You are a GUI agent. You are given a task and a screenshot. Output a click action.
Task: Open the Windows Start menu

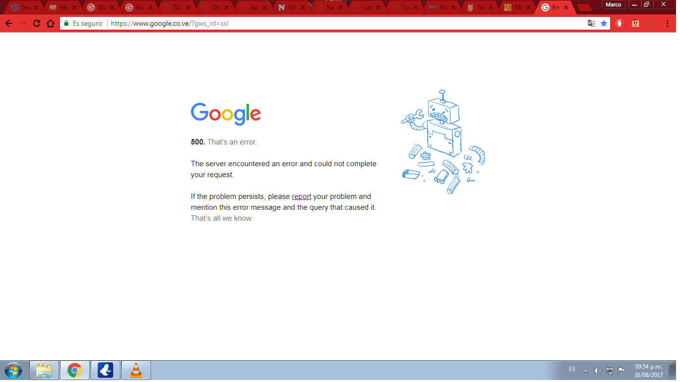click(x=13, y=370)
